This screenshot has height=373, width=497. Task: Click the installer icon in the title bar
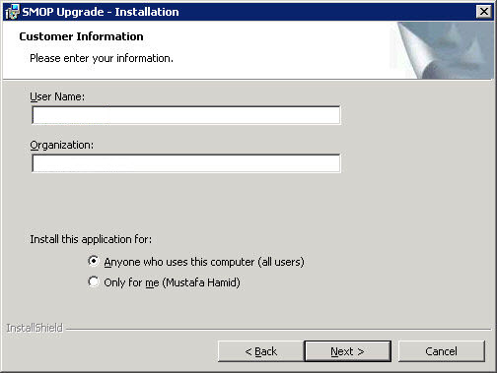[x=13, y=12]
